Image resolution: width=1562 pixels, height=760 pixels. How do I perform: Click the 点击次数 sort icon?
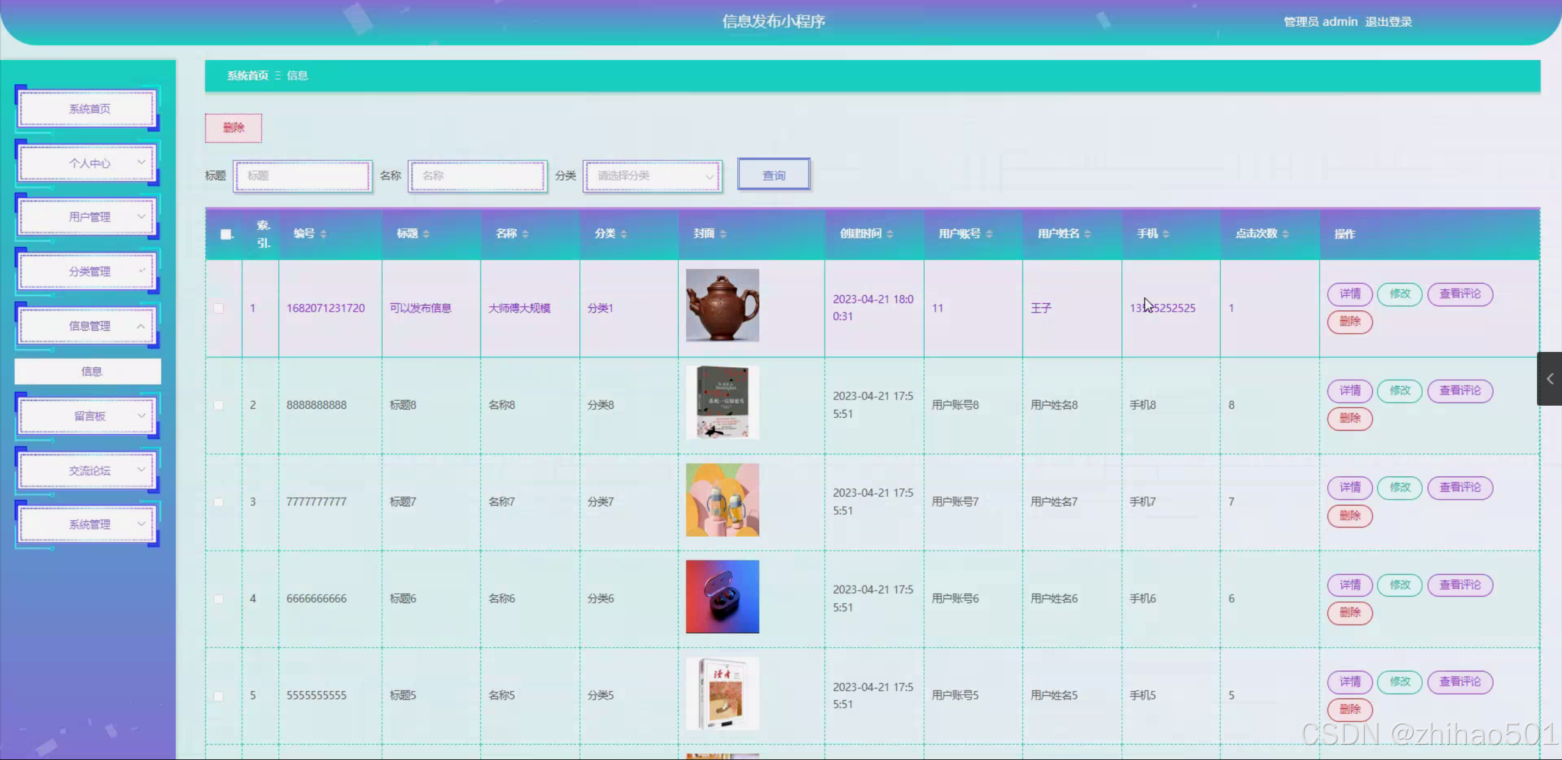[1285, 234]
